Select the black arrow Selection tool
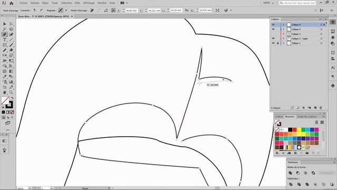 pos(5,24)
